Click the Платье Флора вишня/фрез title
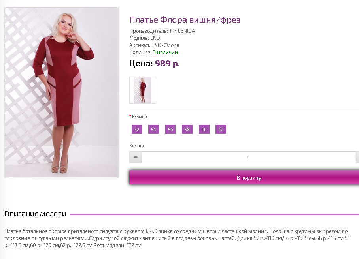Image resolution: width=359 pixels, height=259 pixels. tap(185, 20)
